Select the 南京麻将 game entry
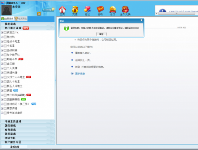This screenshot has width=198, height=150. (x=12, y=109)
